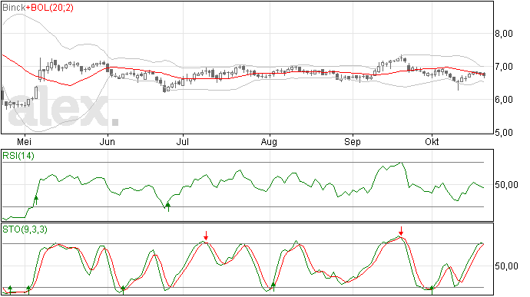Viewport: 530px width, 297px height.
Task: Select the +BOL(20;2) indicator label
Action: [x=49, y=8]
